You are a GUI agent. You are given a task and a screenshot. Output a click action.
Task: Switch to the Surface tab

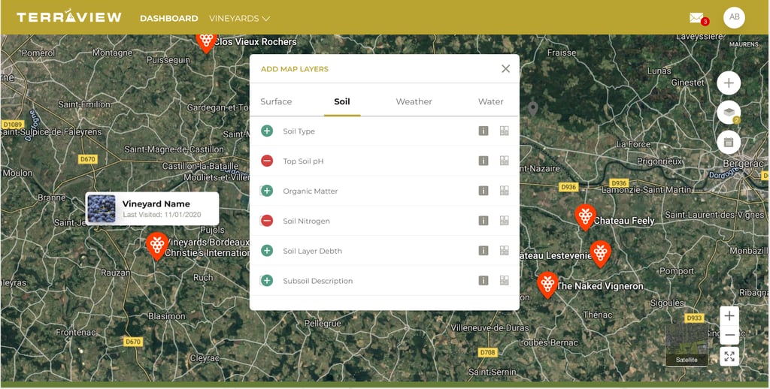click(276, 101)
